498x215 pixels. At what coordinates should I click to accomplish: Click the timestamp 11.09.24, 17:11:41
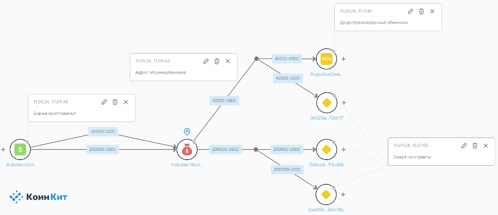click(356, 11)
